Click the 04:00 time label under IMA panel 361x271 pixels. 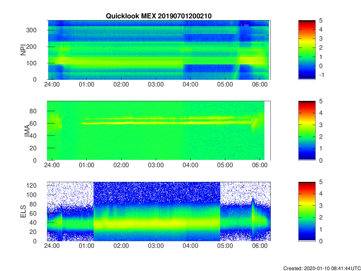(x=190, y=165)
